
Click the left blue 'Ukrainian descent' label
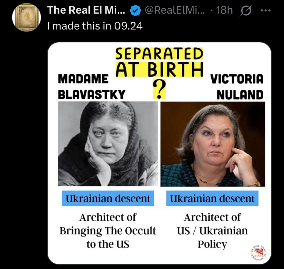(108, 198)
